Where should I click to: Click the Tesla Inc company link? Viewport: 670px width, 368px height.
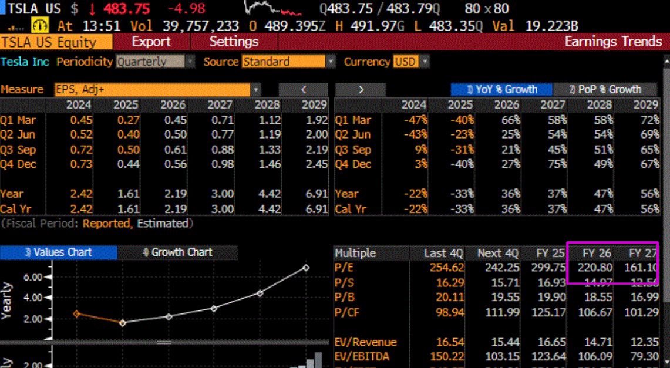click(x=25, y=62)
